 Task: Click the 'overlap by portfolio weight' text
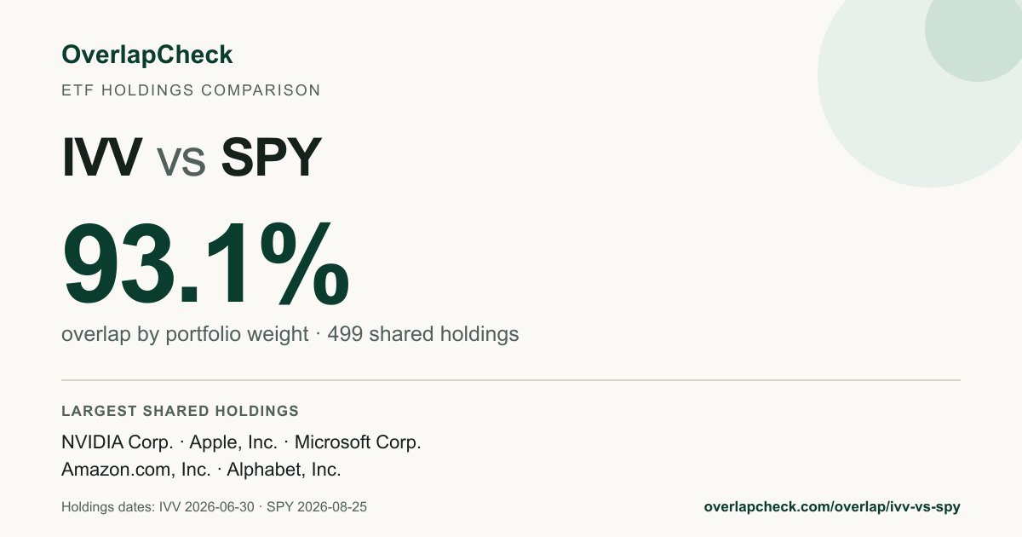click(185, 334)
